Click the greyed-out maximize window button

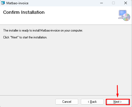[x=113, y=3]
